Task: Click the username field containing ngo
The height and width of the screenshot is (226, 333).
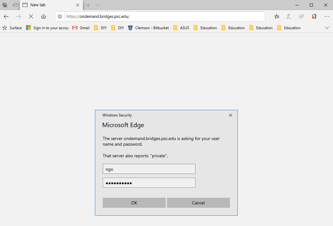Action: pyautogui.click(x=149, y=169)
